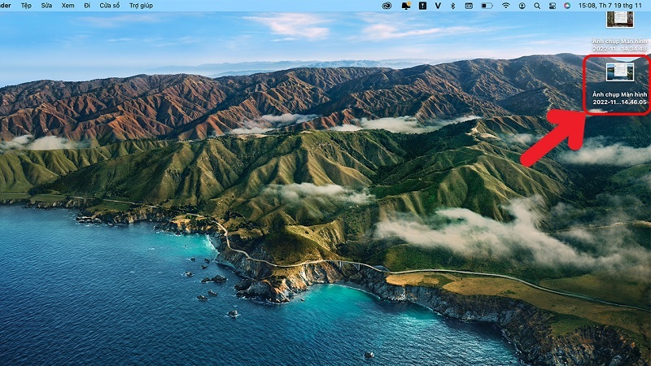Open the Wi-Fi status menu
The height and width of the screenshot is (366, 651).
(505, 5)
